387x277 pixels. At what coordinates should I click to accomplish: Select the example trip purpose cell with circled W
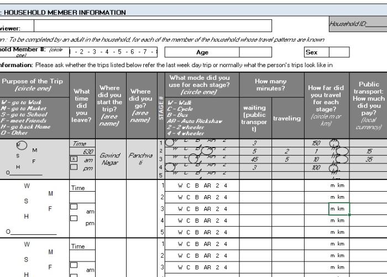pyautogui.click(x=34, y=159)
